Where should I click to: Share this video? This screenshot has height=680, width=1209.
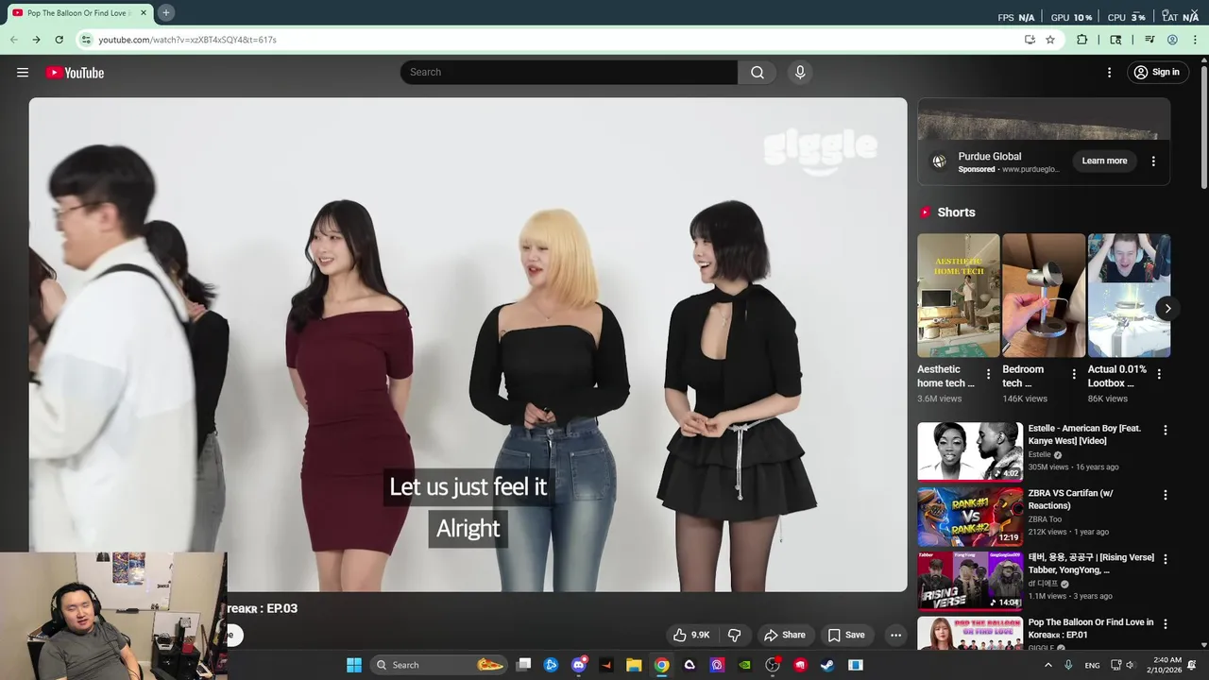click(x=785, y=635)
